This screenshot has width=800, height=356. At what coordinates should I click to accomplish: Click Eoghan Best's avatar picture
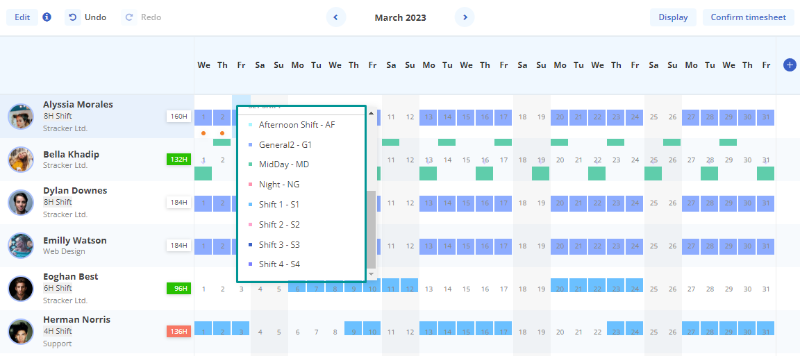click(x=21, y=288)
